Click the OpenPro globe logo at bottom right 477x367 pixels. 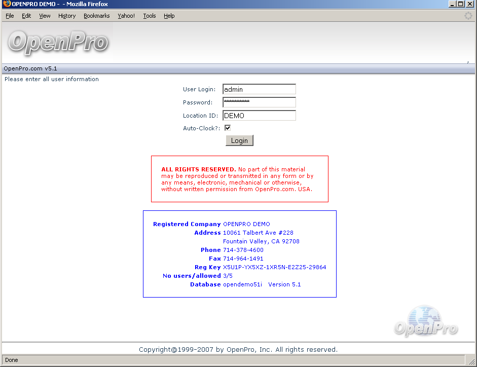point(426,322)
